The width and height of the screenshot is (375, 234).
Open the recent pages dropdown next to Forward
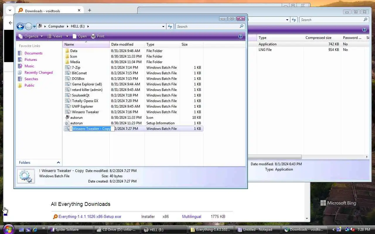click(x=34, y=27)
